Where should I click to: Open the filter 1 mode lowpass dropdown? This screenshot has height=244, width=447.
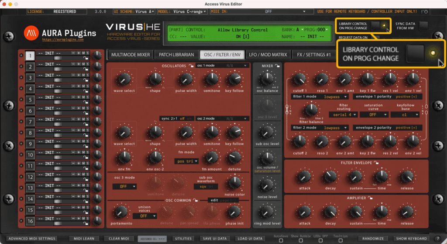[x=320, y=97]
